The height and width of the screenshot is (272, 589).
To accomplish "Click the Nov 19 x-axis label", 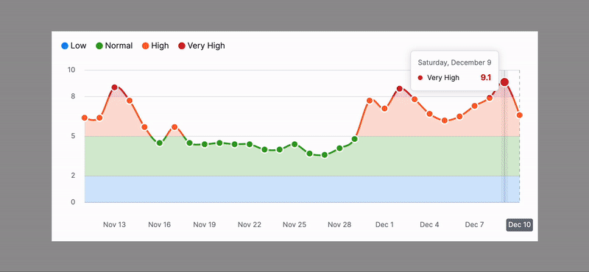I will pyautogui.click(x=205, y=225).
